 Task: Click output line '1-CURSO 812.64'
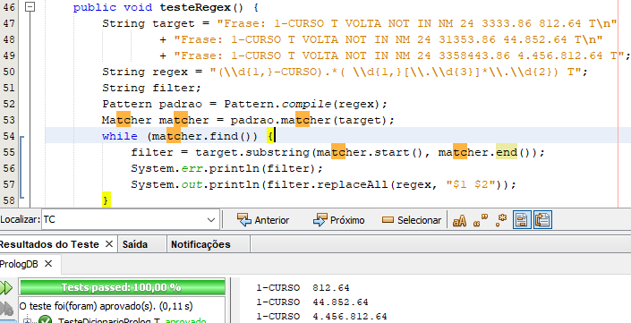(303, 288)
